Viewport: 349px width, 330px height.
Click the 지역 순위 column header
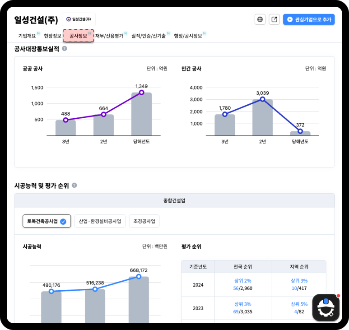point(299,267)
